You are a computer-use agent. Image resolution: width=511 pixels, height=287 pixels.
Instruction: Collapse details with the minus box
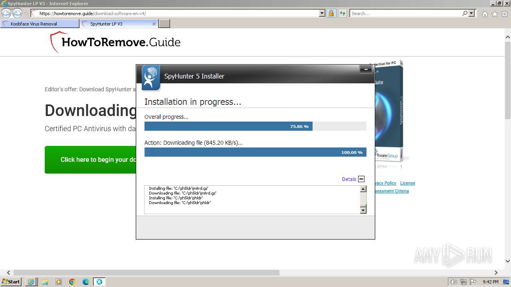pos(361,179)
